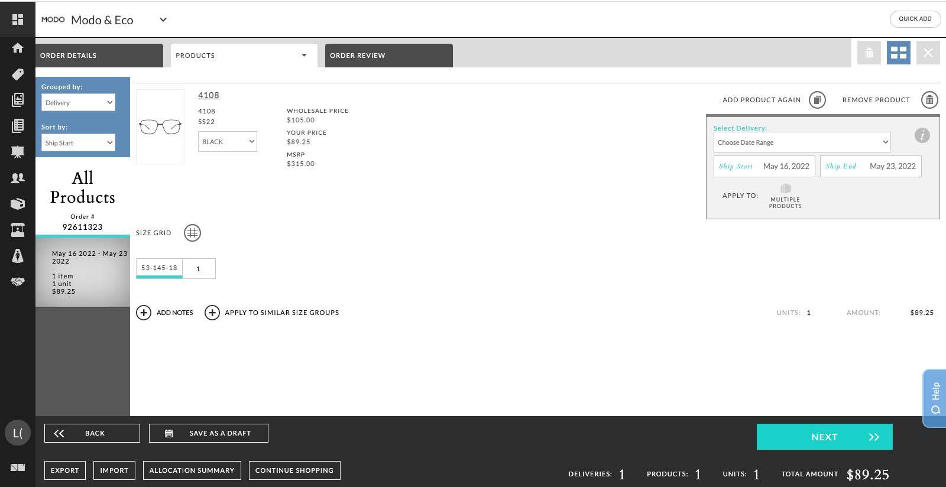Viewport: 946px width, 487px height.
Task: Open the dashboard grid icon in sidebar
Action: 18,20
